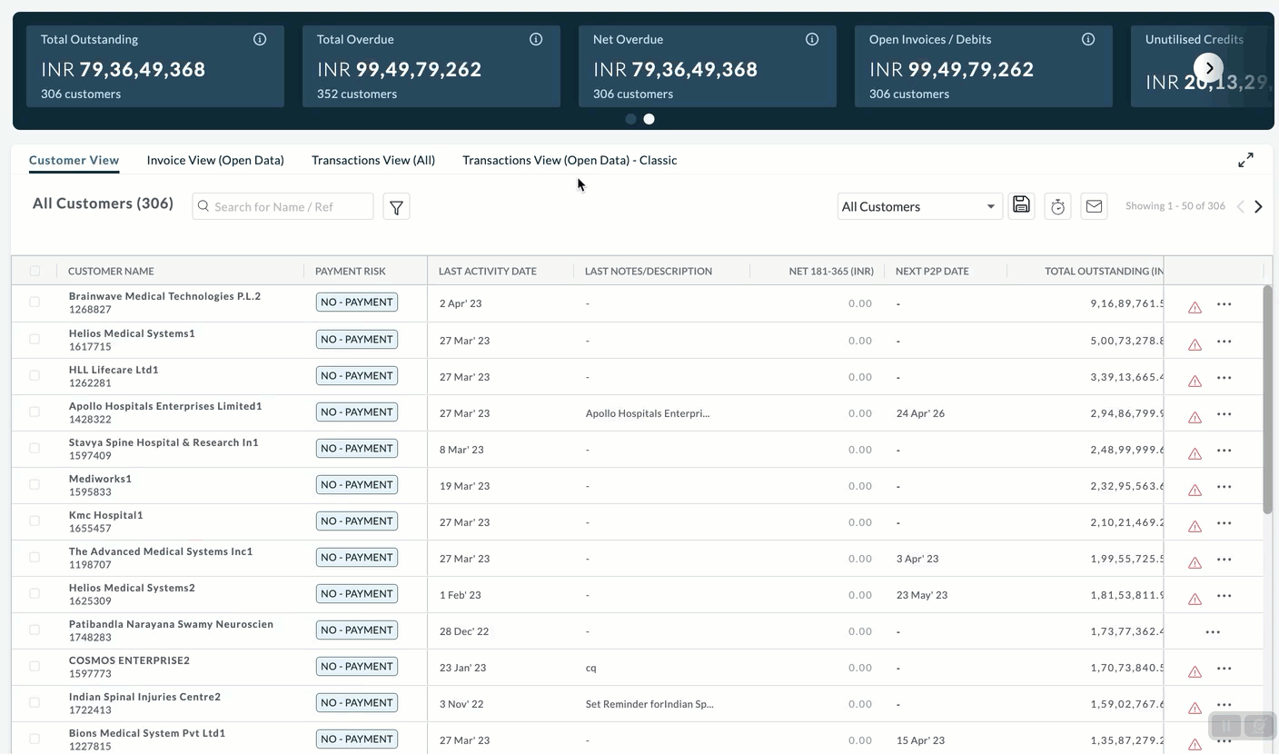This screenshot has width=1279, height=754.
Task: Open more options for Kmc Hospital1 row
Action: pyautogui.click(x=1224, y=522)
